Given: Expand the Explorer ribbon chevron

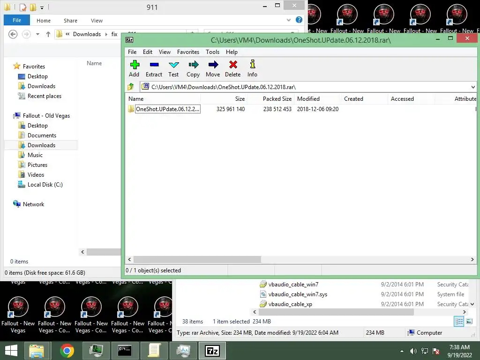Looking at the screenshot, I should [x=288, y=20].
